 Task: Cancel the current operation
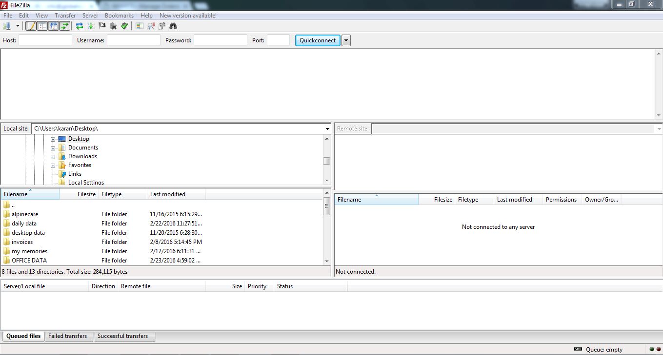click(x=102, y=26)
